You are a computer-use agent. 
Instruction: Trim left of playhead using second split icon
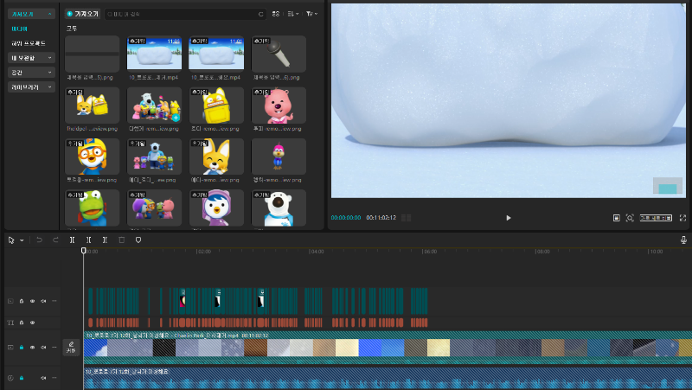pyautogui.click(x=89, y=240)
